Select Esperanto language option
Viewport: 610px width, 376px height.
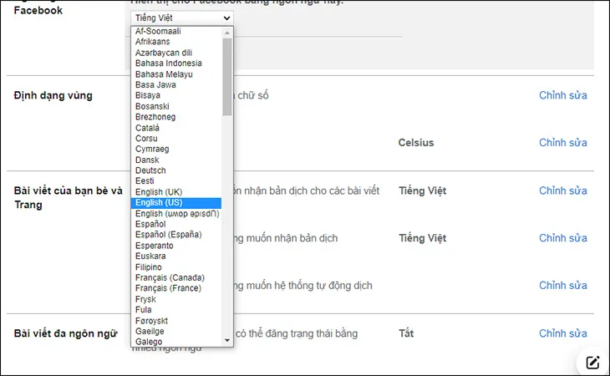click(x=176, y=246)
